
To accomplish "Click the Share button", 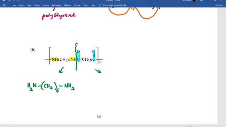I will [219, 5].
